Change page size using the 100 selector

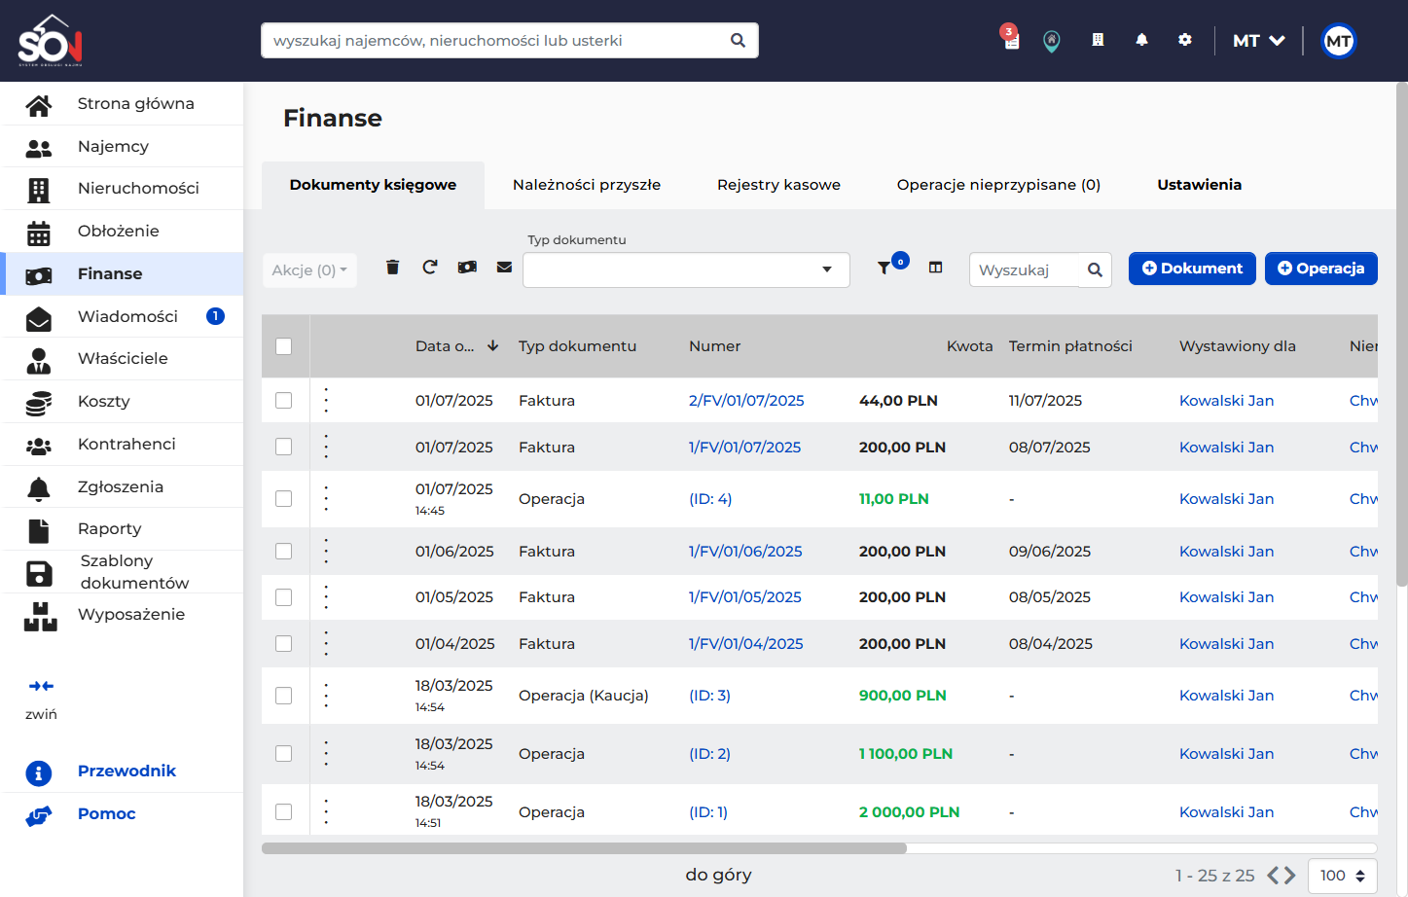point(1342,876)
